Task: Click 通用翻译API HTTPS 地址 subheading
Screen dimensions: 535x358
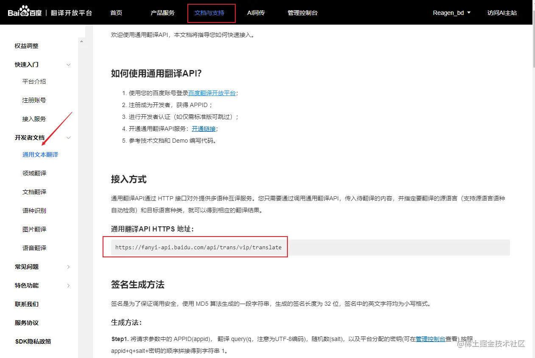Action: pyautogui.click(x=152, y=229)
